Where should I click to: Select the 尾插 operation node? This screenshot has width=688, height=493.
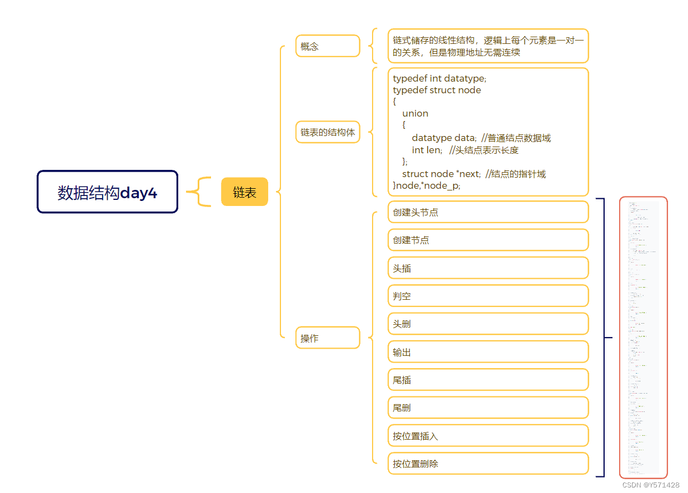click(488, 380)
